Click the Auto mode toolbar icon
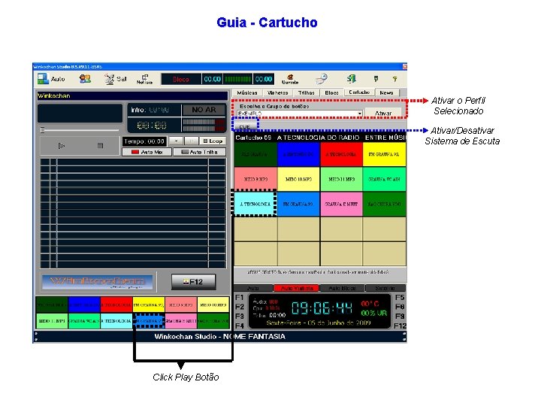Viewport: 541px width, 406px height. 51,79
